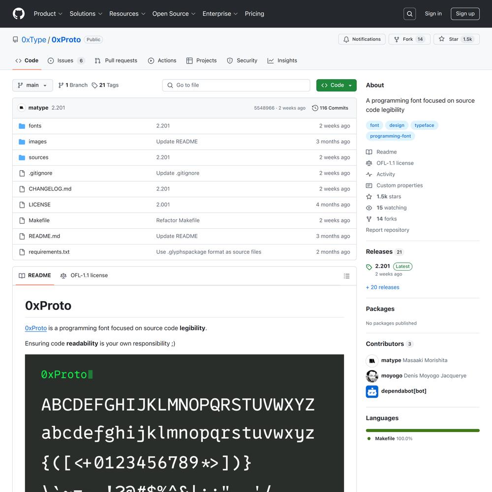Switch to the Projects tab
492x492 pixels.
(x=201, y=61)
